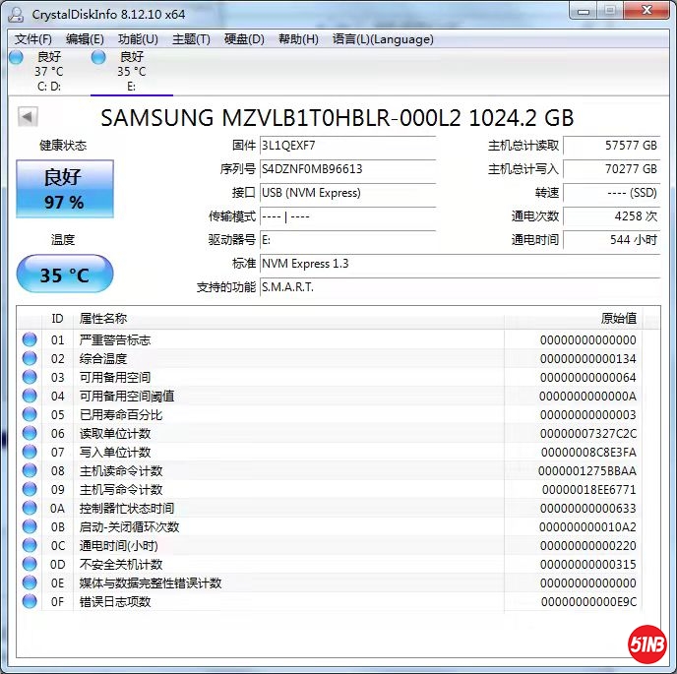Image resolution: width=677 pixels, height=674 pixels.
Task: Click the 良好 97 % health status button
Action: click(x=65, y=189)
